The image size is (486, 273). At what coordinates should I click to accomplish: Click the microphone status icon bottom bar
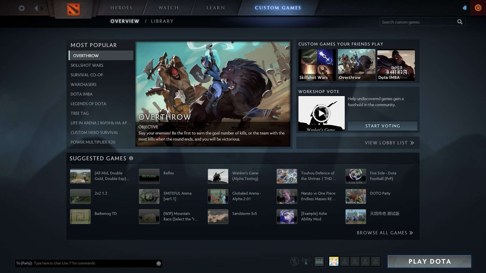[x=294, y=261]
